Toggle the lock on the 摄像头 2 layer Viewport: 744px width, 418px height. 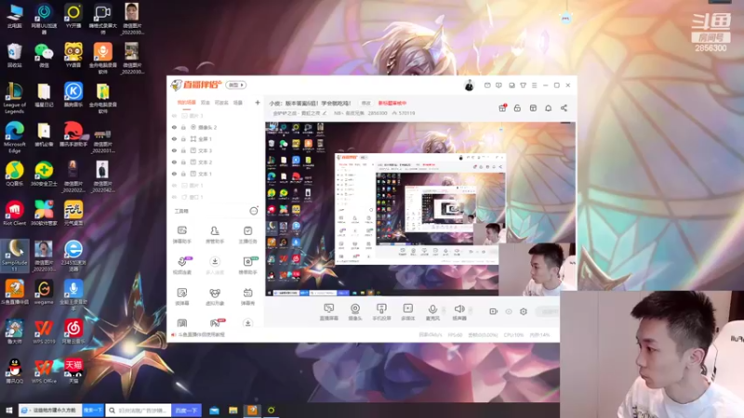(x=183, y=127)
